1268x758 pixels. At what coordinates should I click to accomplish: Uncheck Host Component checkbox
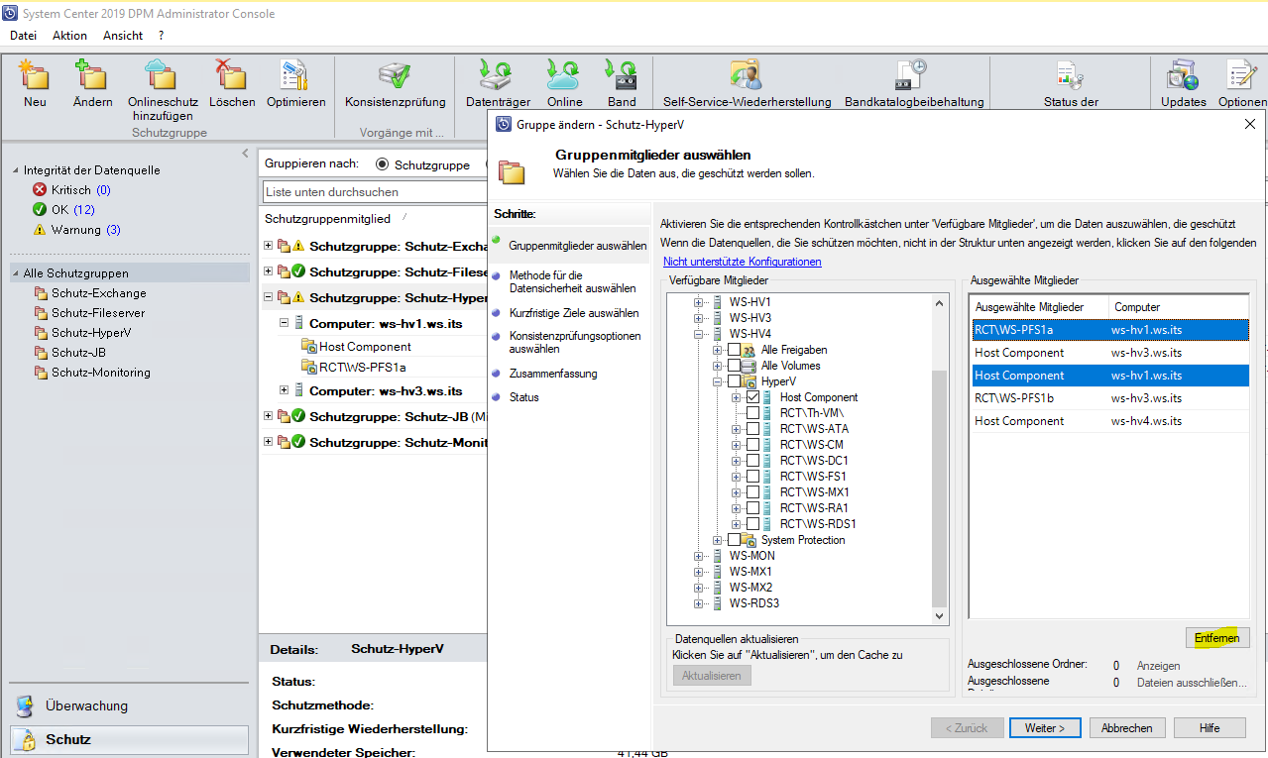tap(752, 397)
